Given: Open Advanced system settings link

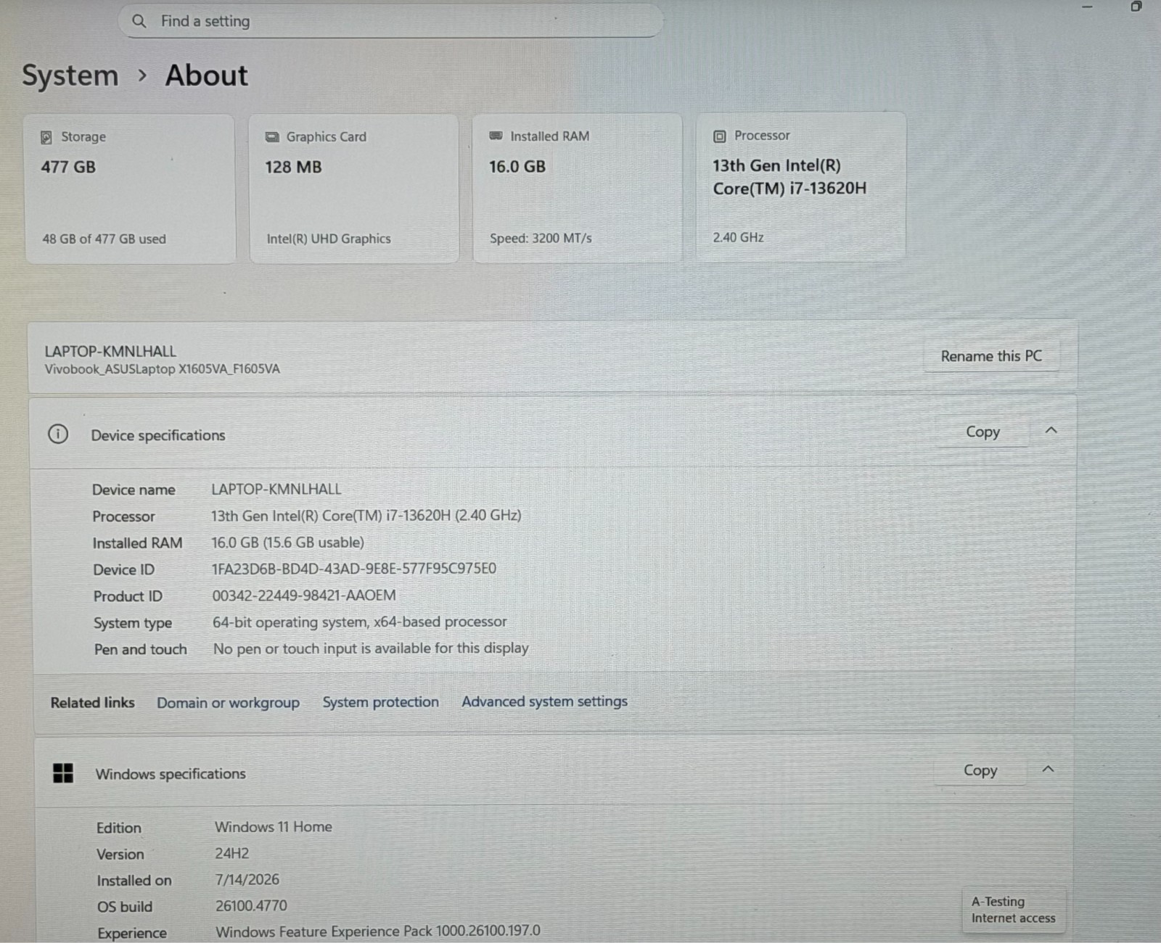Looking at the screenshot, I should (544, 701).
